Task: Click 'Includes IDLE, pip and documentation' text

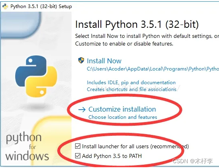Action: point(131,83)
